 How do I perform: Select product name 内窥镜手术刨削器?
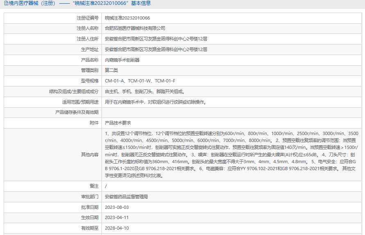click(x=122, y=60)
